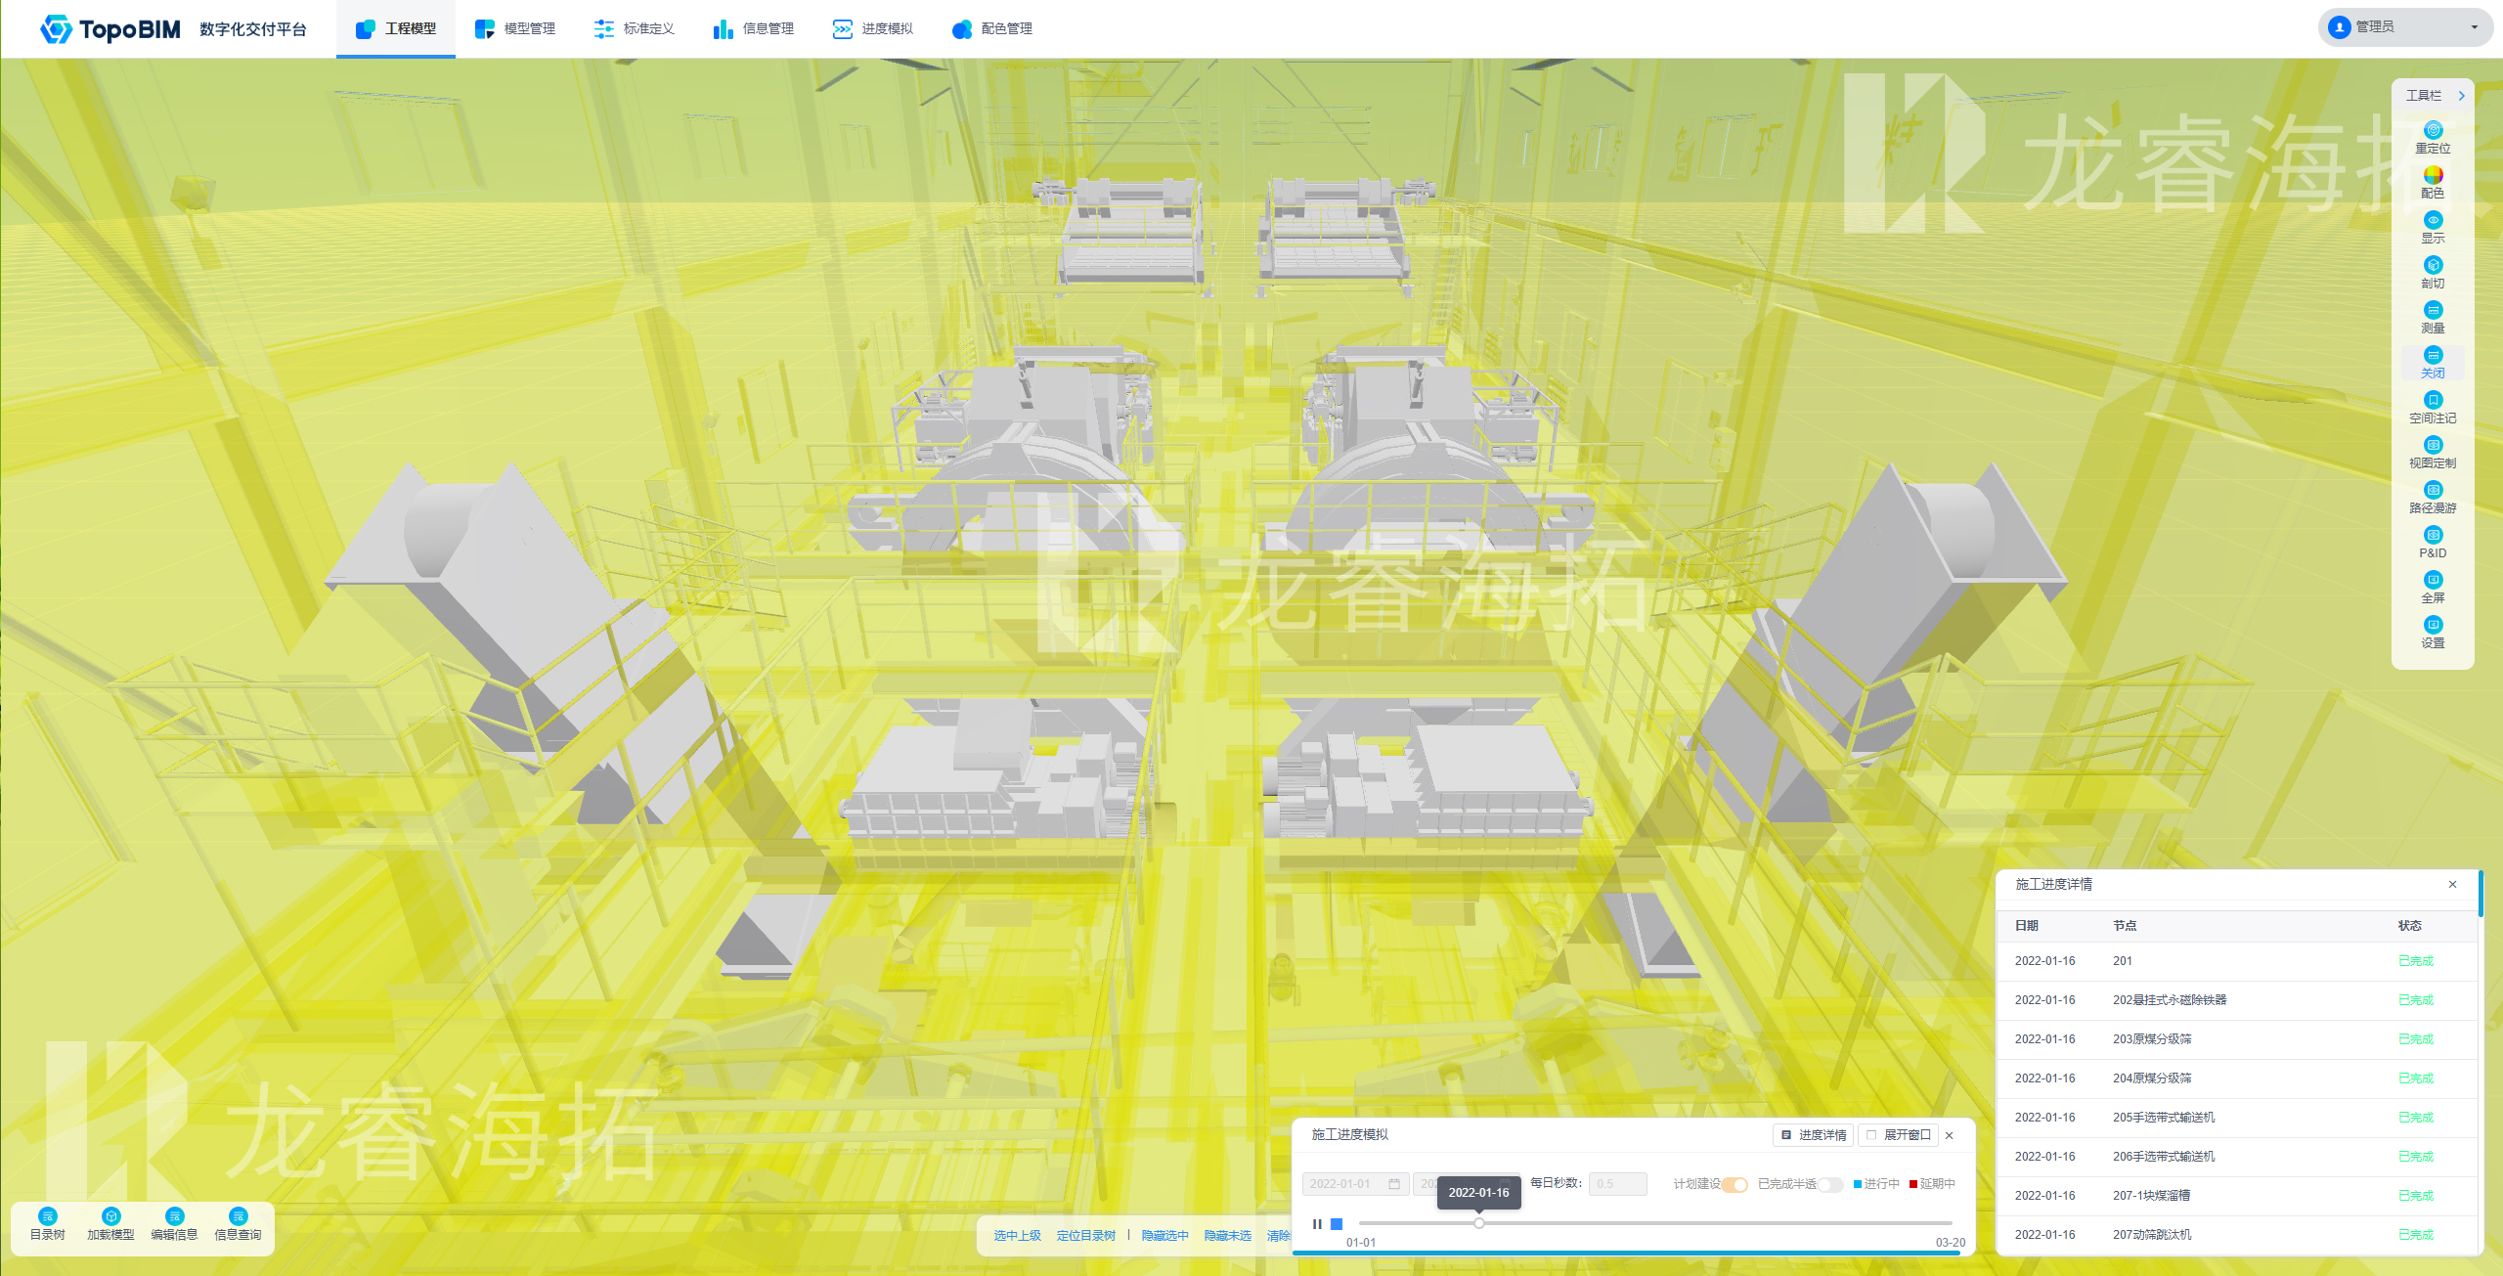The image size is (2503, 1276).
Task: Toggle the 计划建设 switch
Action: click(1735, 1184)
